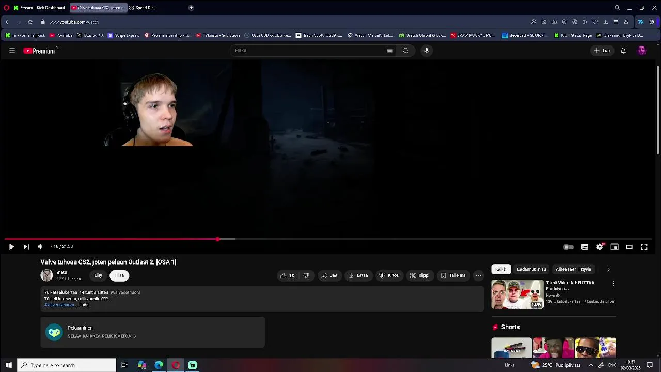Go back in browser history
661x372 pixels.
click(x=7, y=22)
